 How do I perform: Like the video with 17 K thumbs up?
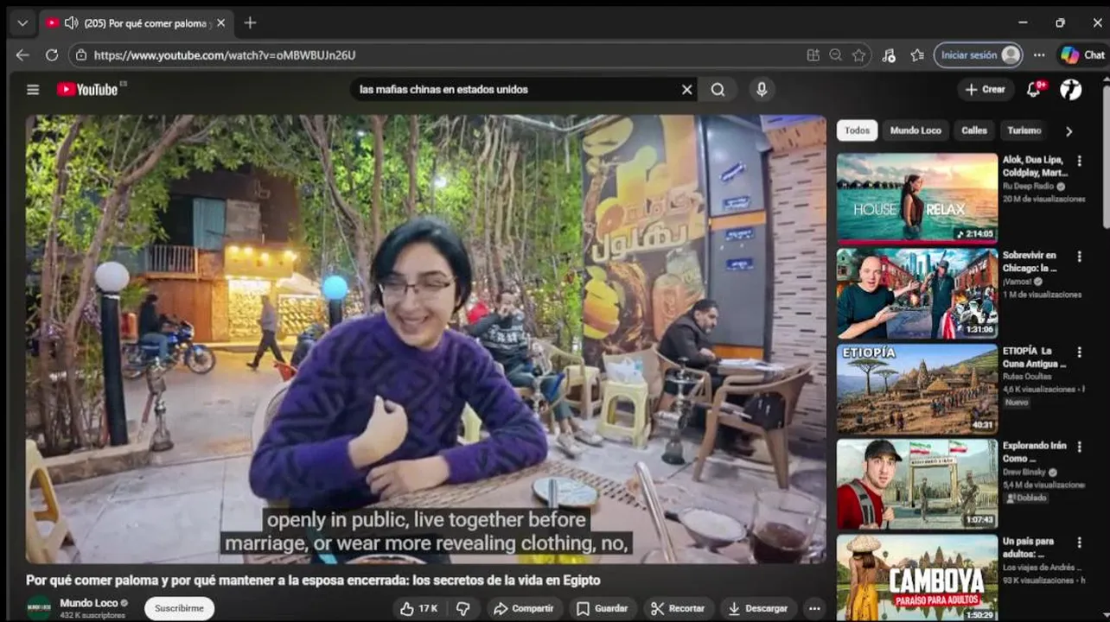[419, 608]
